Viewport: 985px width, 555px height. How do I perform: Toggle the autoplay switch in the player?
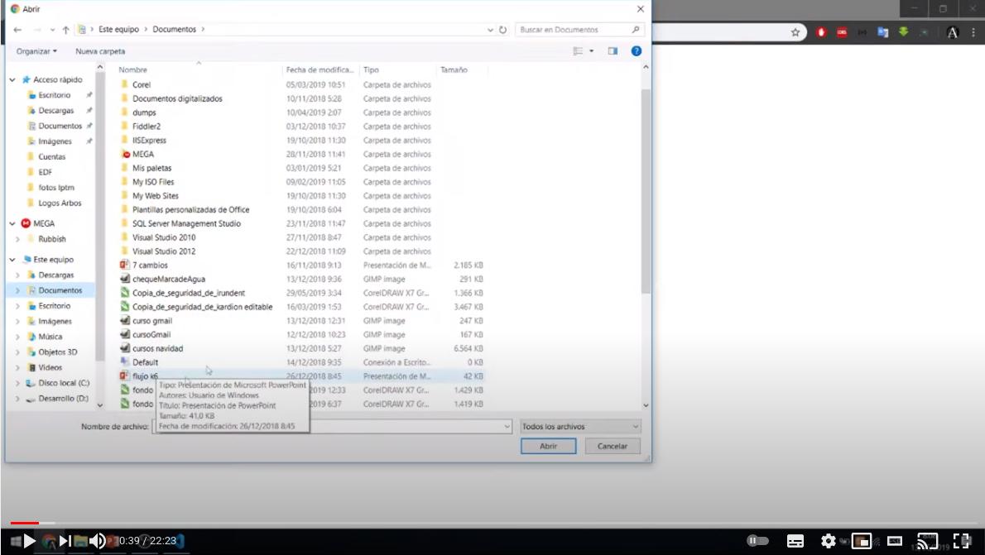tap(757, 541)
